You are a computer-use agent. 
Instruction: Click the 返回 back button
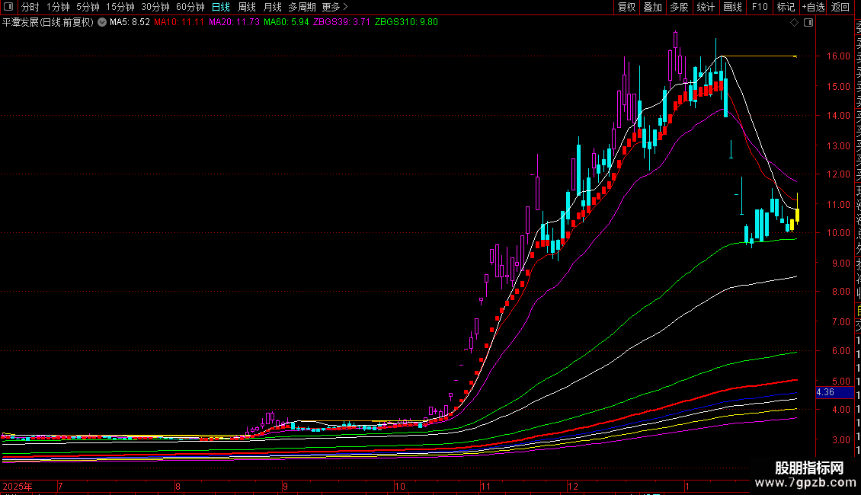[x=840, y=8]
